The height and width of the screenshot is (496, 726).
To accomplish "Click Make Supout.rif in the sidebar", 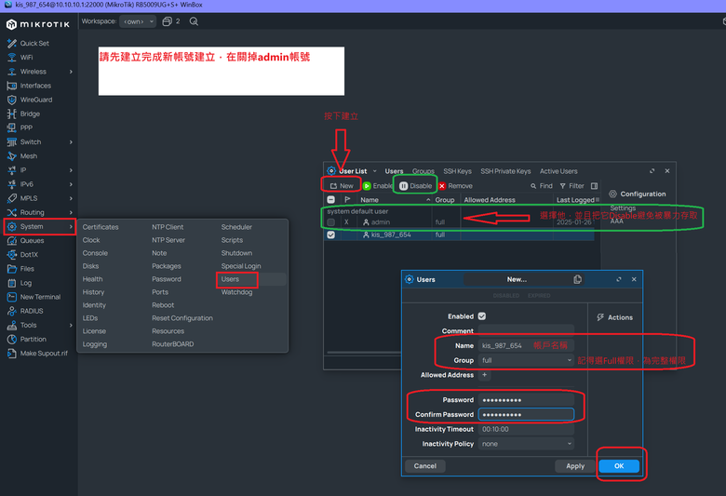I will [x=37, y=354].
